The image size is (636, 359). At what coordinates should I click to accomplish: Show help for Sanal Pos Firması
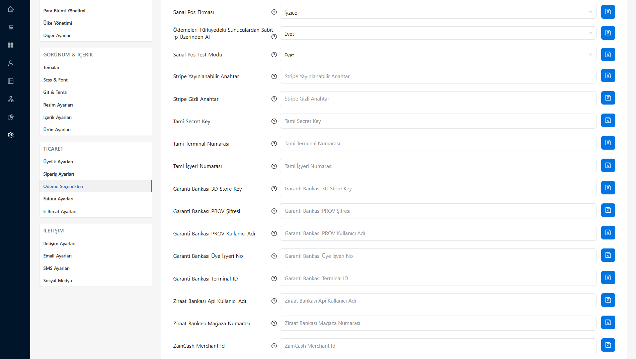(x=274, y=12)
